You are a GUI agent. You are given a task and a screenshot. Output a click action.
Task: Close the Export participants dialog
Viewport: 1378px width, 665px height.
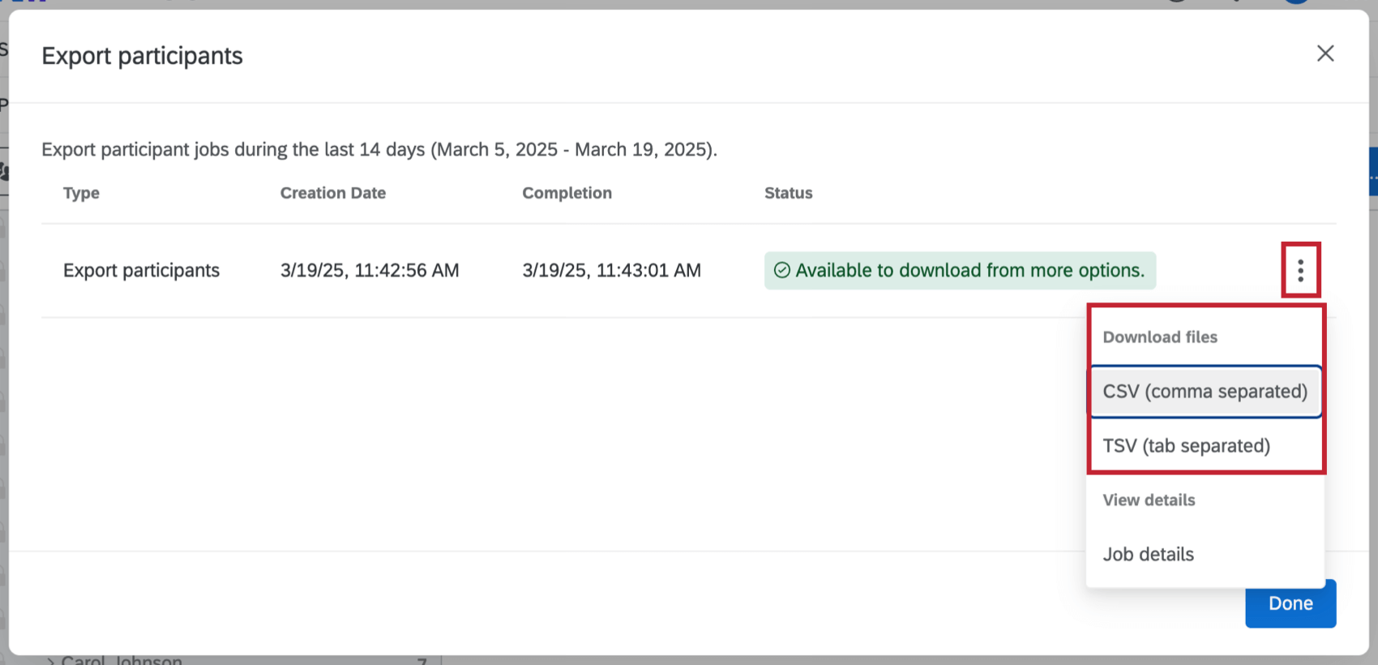[1325, 54]
